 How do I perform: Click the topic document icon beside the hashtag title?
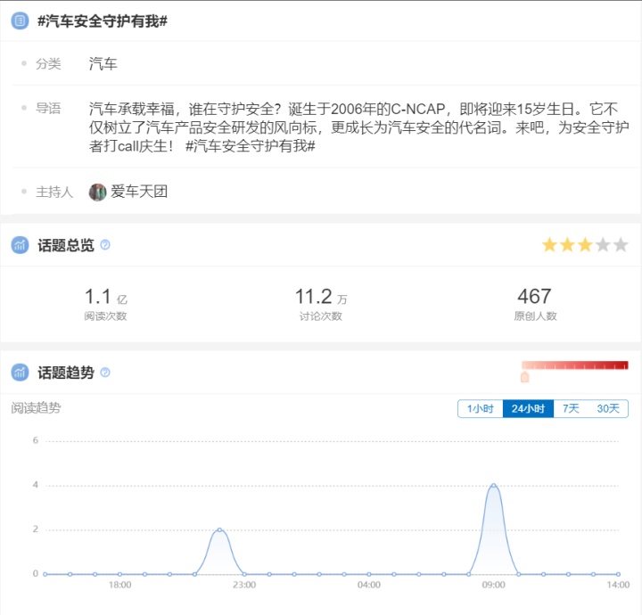click(x=20, y=20)
